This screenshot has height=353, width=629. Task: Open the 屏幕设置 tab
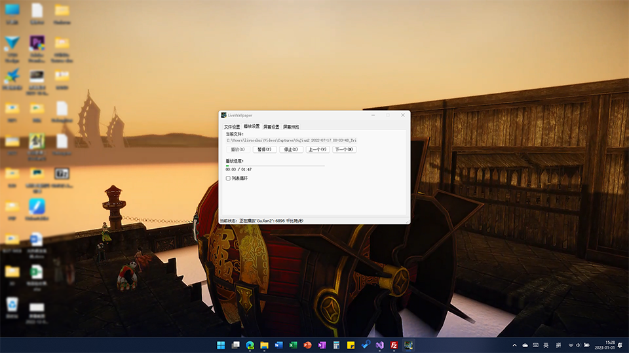(271, 127)
